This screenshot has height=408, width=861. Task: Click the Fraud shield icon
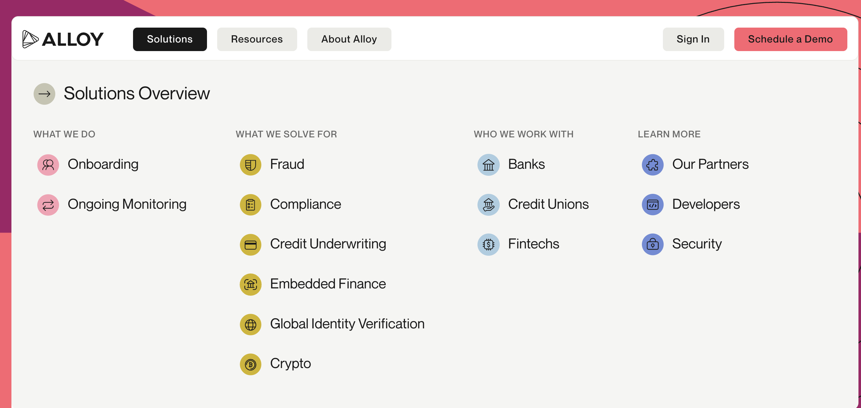[250, 165]
